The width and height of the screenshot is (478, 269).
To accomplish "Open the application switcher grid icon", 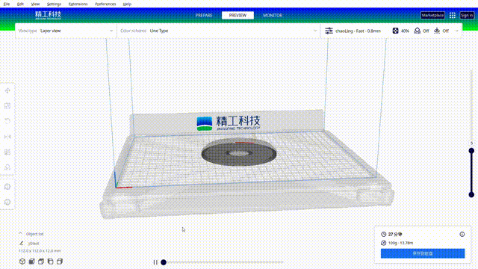I will (453, 15).
